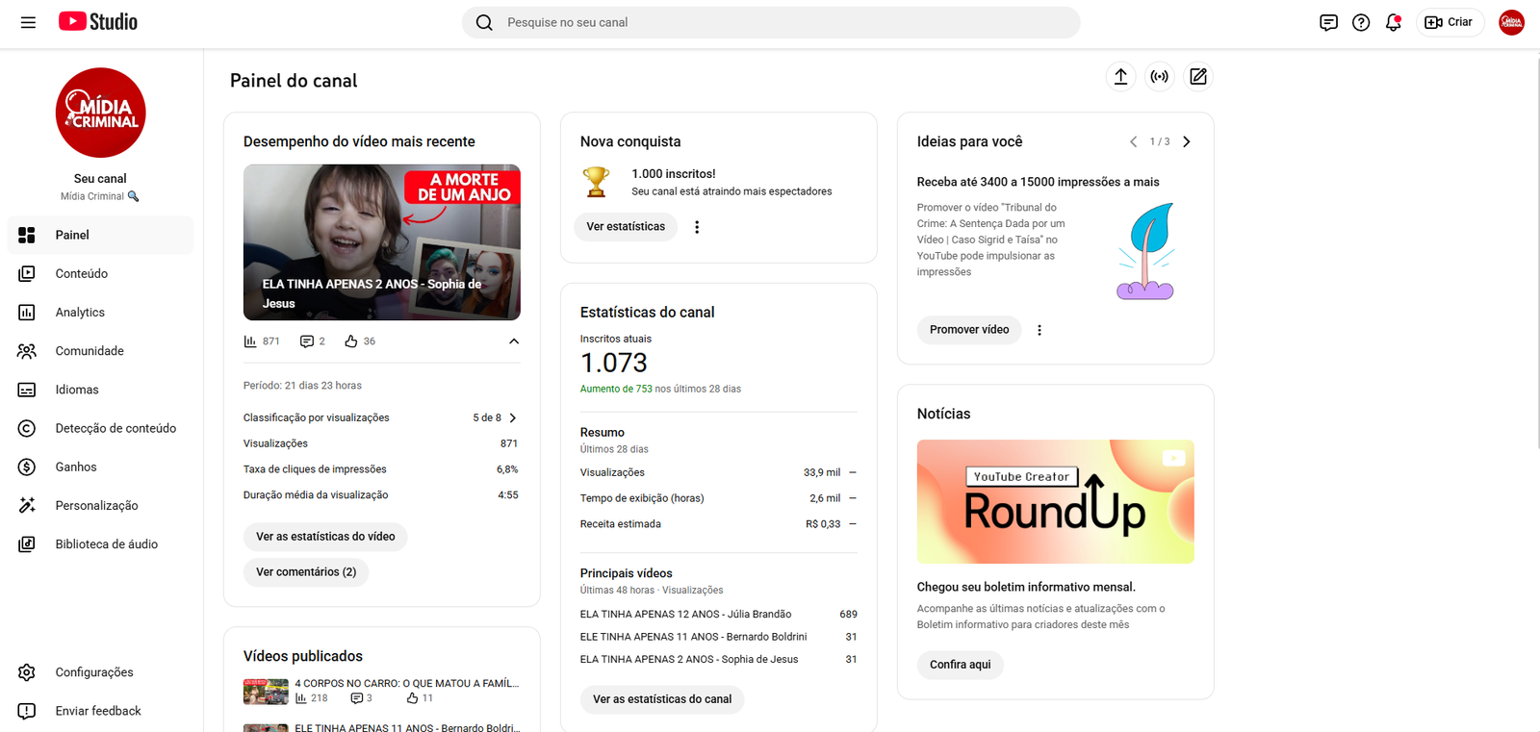Open the help question mark icon
Viewport: 1540px width, 732px height.
[x=1361, y=22]
